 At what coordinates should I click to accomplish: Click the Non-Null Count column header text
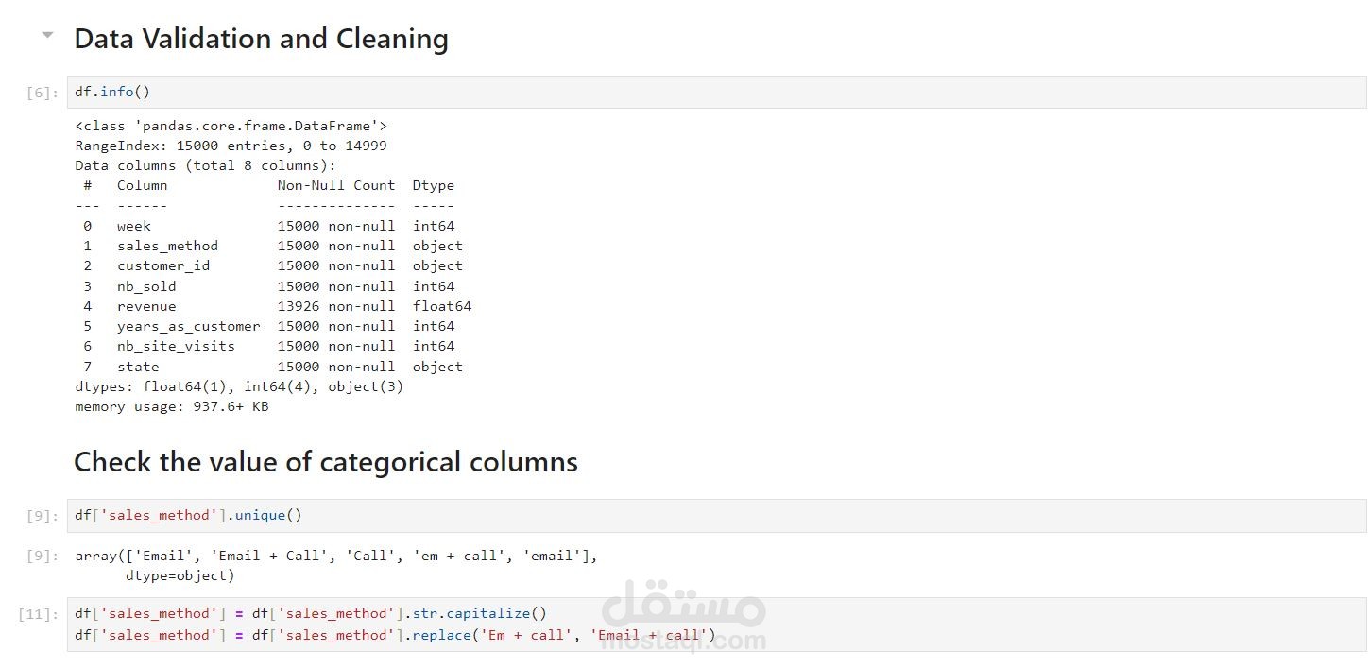coord(335,185)
